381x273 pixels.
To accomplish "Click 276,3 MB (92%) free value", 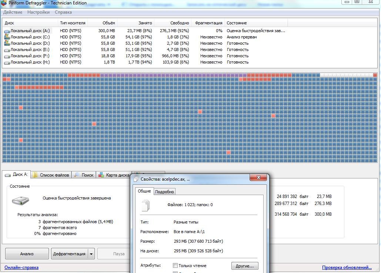I will point(174,31).
